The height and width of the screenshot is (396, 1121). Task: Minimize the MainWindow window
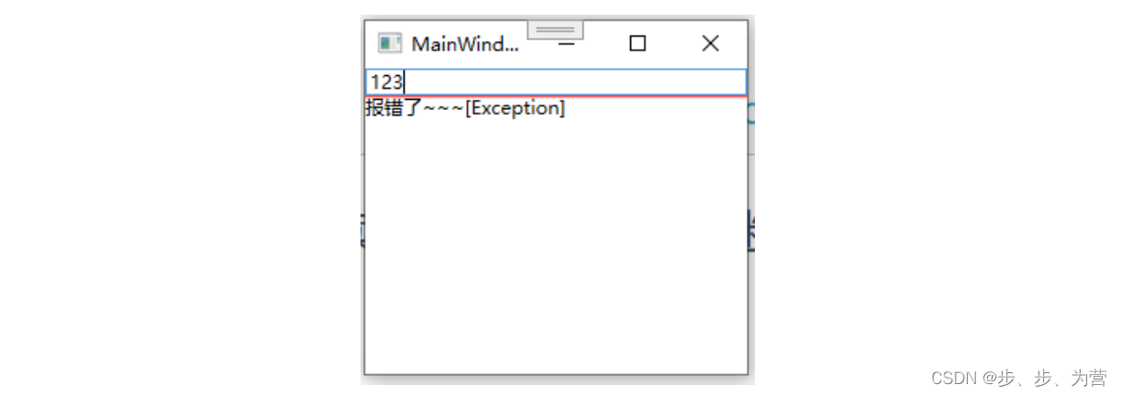click(x=567, y=43)
